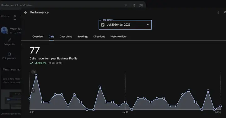The width and height of the screenshot is (226, 118).
Task: Clear the search box with the X icon
Action: [126, 5]
